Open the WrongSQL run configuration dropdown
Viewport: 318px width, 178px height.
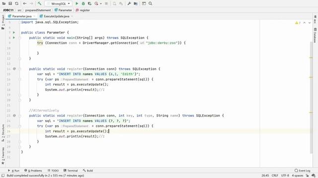pos(59,3)
